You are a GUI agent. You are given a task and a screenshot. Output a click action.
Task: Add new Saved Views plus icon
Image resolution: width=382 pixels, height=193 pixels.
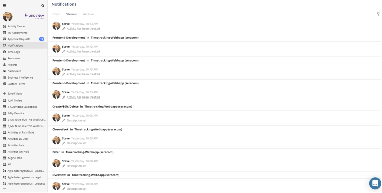tap(4, 93)
